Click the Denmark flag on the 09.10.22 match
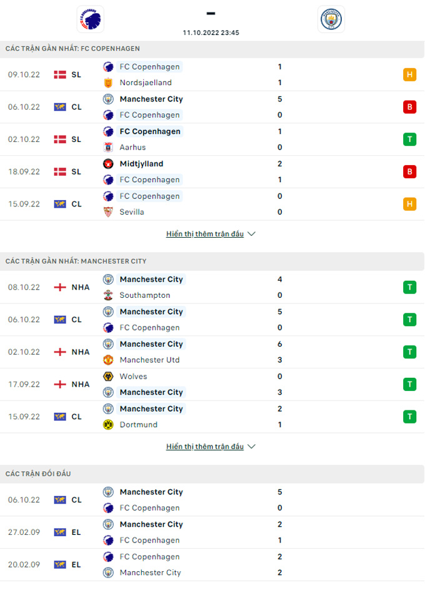 click(x=60, y=74)
